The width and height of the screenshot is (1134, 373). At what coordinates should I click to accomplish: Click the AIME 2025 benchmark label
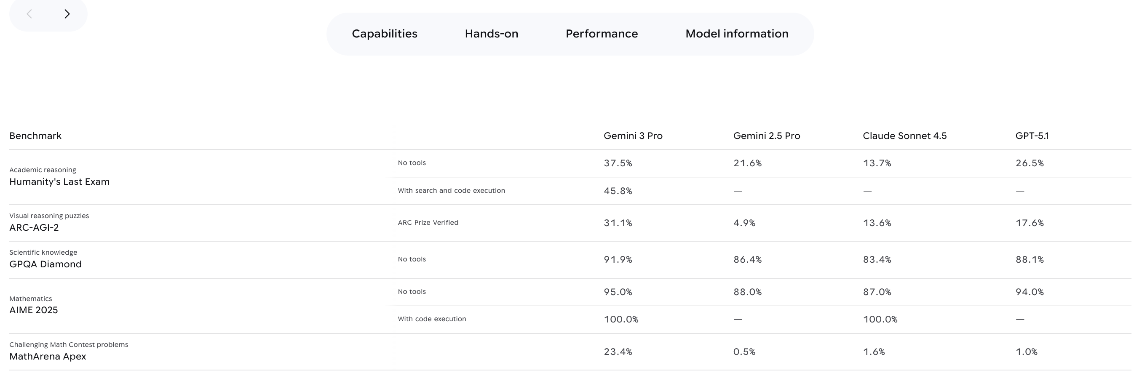pyautogui.click(x=33, y=310)
